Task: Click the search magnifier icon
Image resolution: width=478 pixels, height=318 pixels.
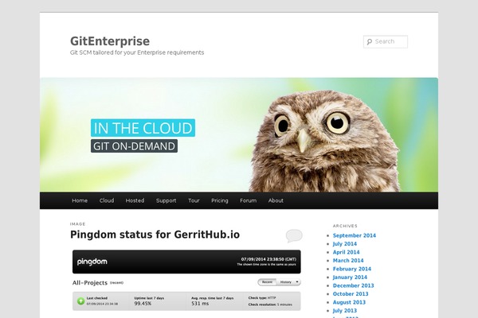Action: [370, 41]
